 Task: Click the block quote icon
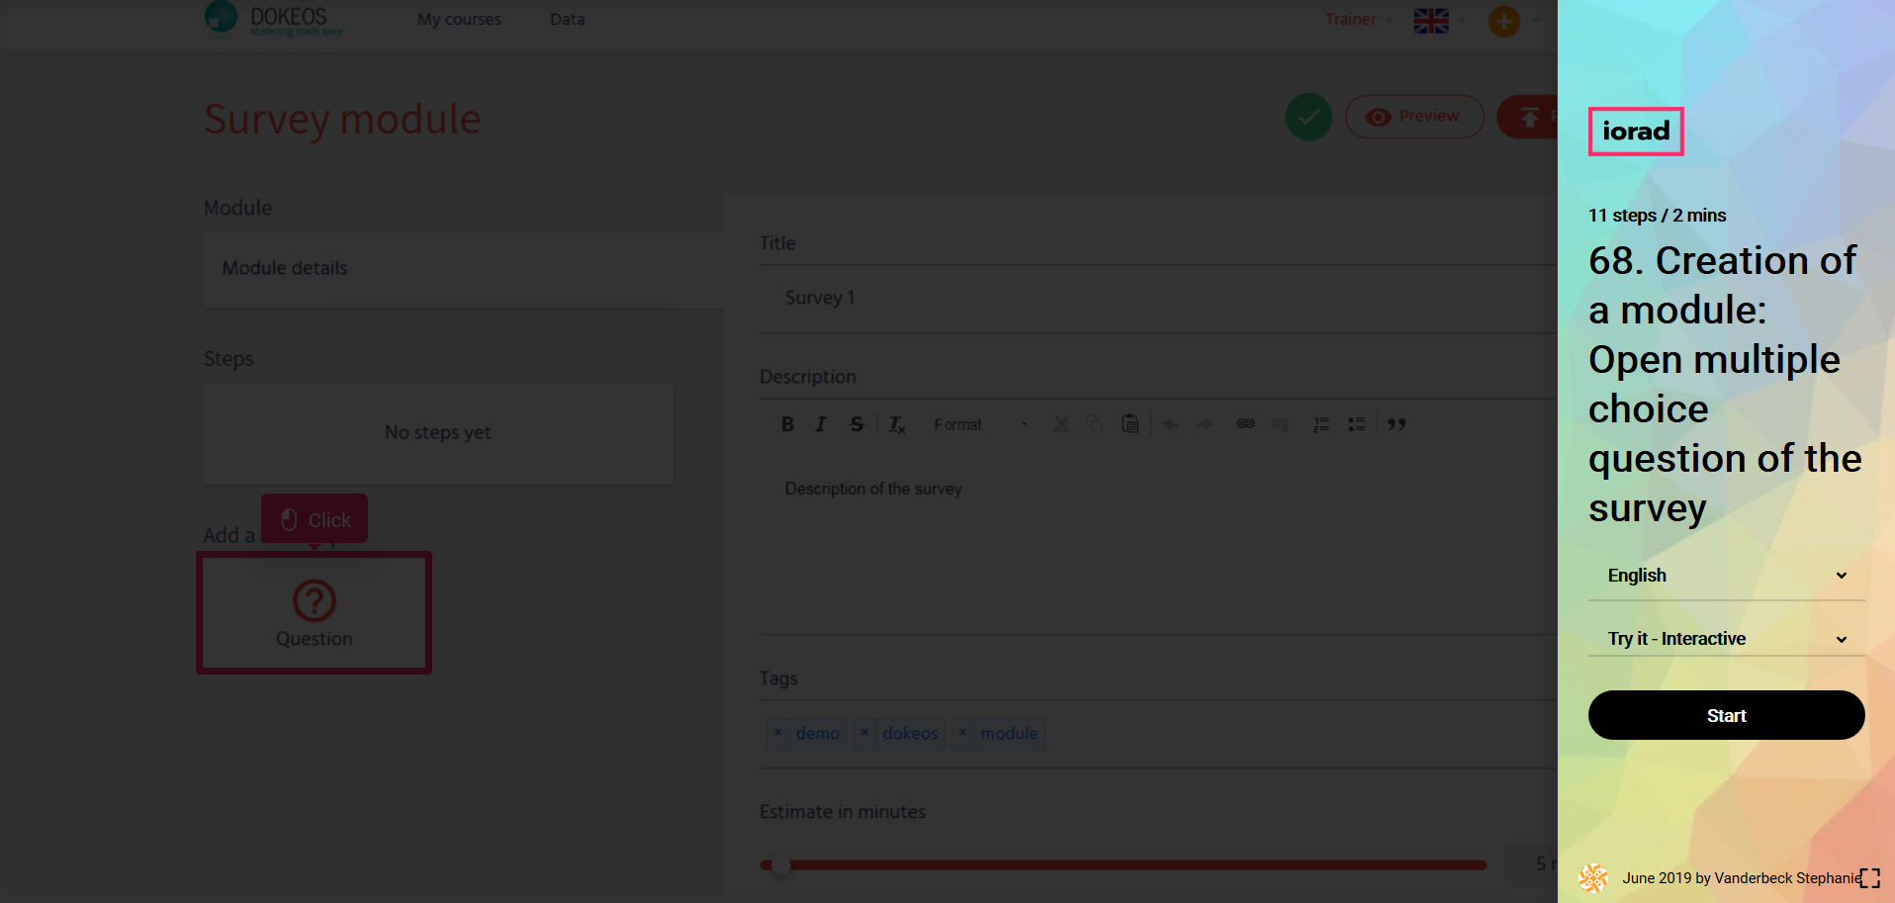point(1397,424)
